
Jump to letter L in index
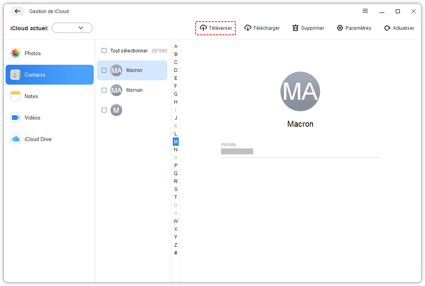coord(176,133)
